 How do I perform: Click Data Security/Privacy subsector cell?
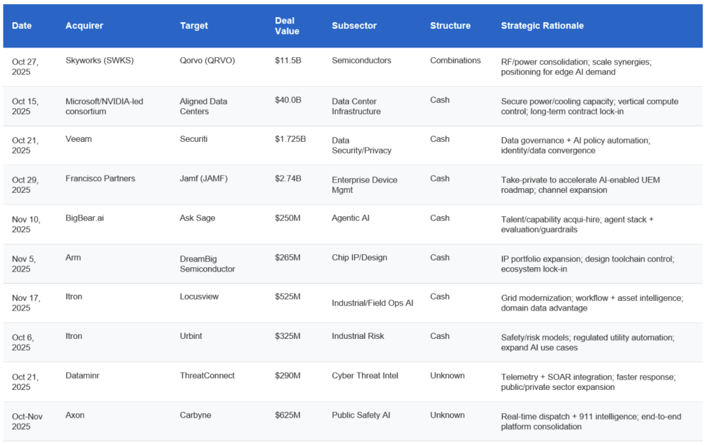(361, 145)
